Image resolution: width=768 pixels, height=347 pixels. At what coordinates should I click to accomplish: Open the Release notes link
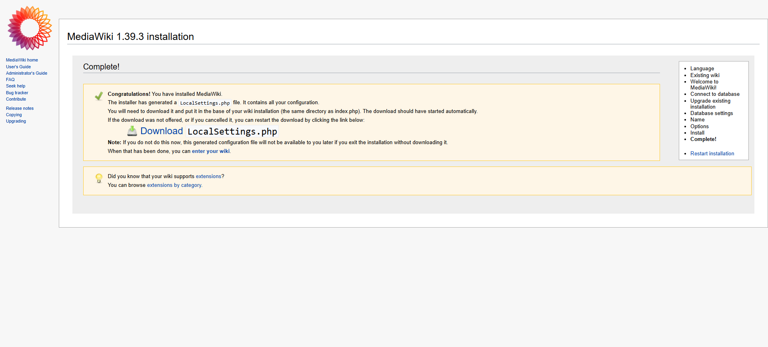20,108
